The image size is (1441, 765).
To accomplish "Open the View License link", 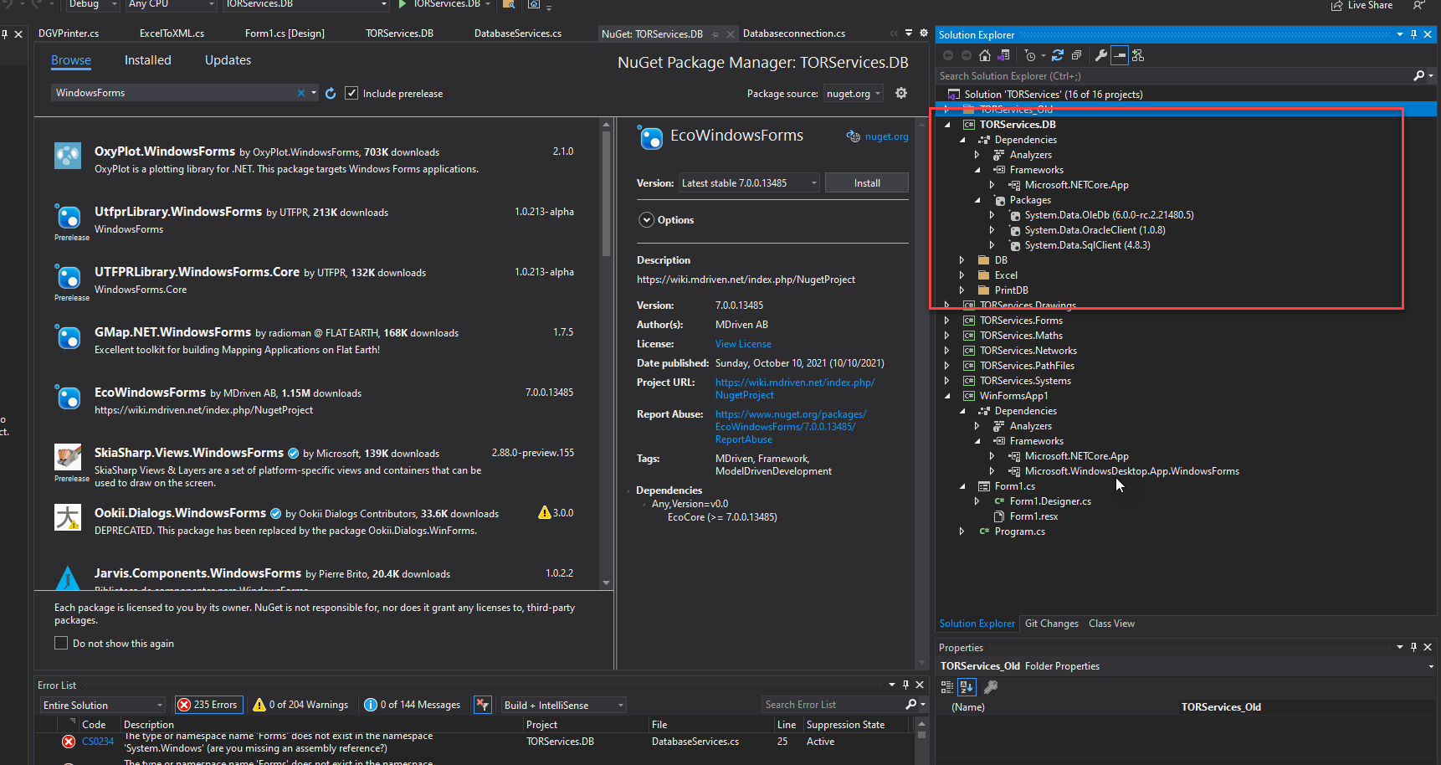I will click(x=743, y=344).
